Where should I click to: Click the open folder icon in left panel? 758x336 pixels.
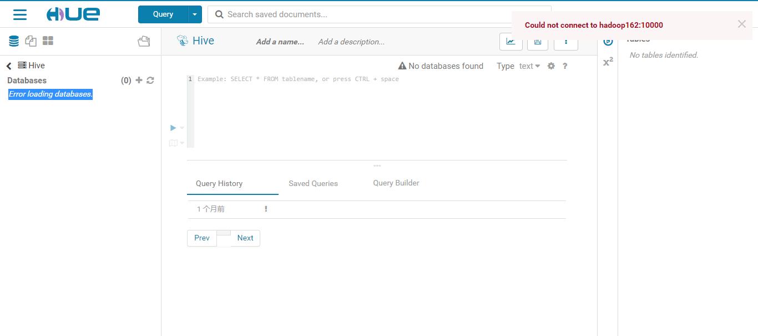point(144,41)
